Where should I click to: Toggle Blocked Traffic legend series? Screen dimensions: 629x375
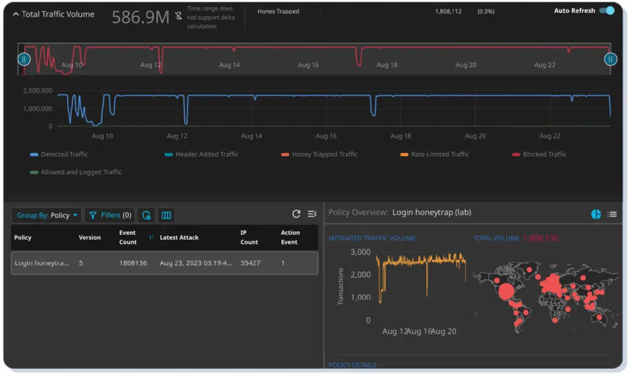pyautogui.click(x=539, y=154)
